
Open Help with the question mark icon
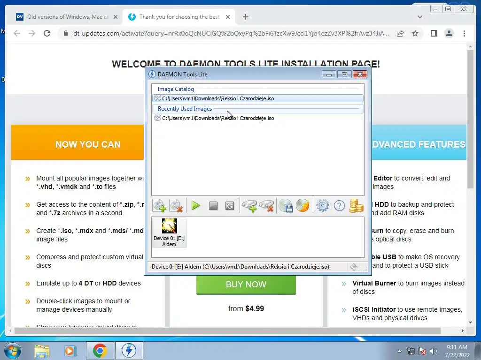coord(339,206)
